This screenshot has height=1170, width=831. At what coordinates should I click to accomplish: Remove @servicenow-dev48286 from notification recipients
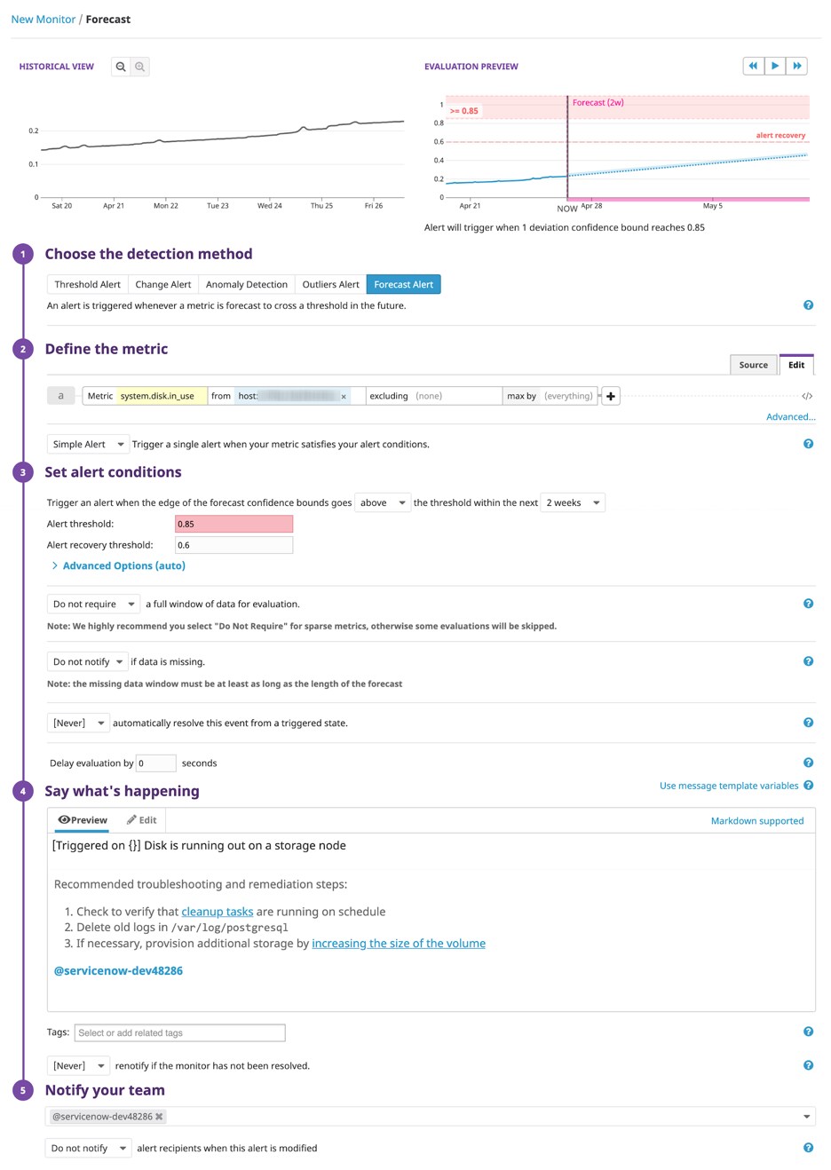[x=157, y=1116]
